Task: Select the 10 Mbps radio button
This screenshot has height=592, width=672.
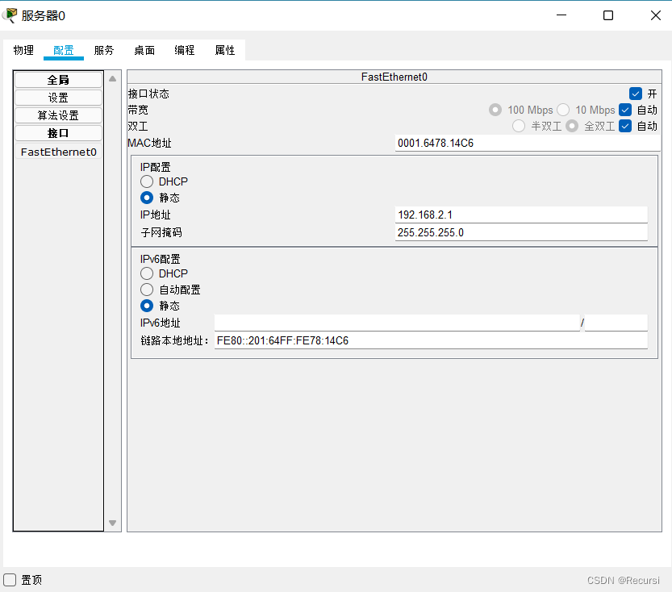Action: (563, 110)
